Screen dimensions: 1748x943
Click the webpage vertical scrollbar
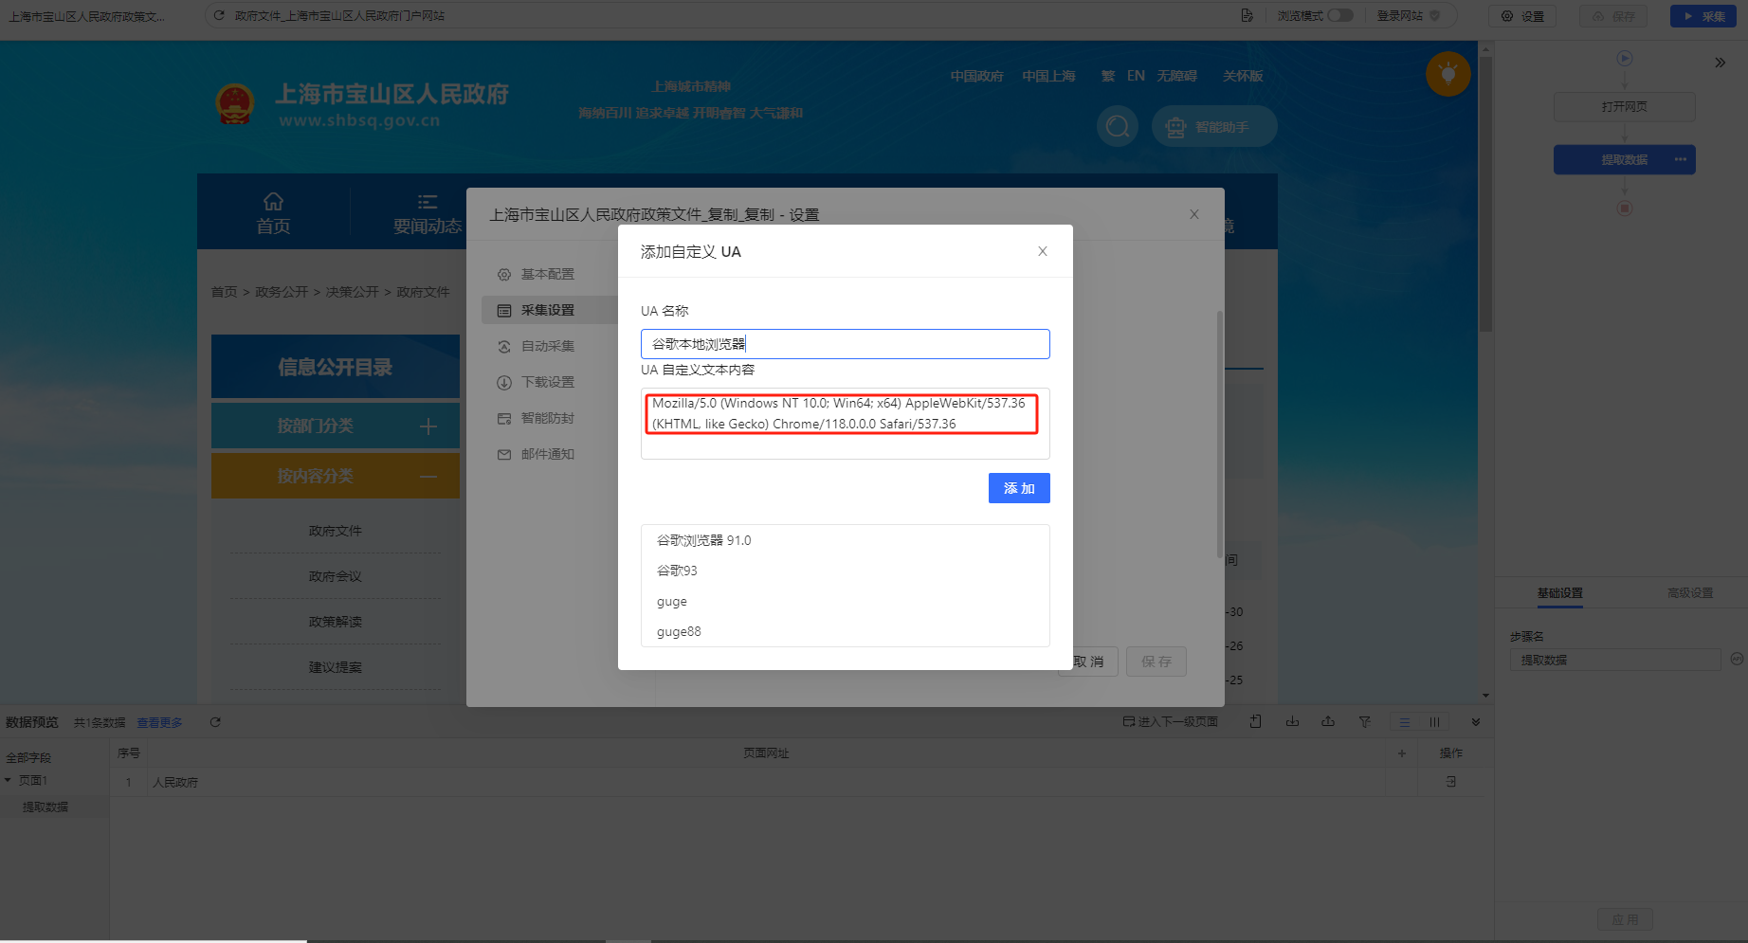pyautogui.click(x=1485, y=194)
